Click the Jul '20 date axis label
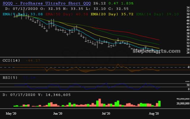 click(106, 113)
